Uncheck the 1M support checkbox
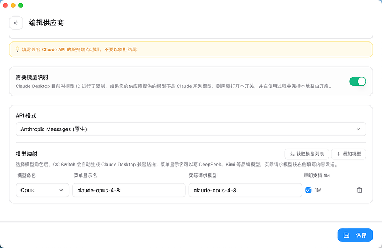Image resolution: width=382 pixels, height=248 pixels. (x=308, y=190)
